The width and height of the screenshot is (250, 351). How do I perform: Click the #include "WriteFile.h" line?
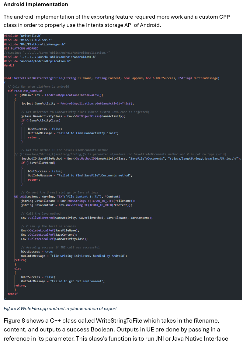(23, 36)
